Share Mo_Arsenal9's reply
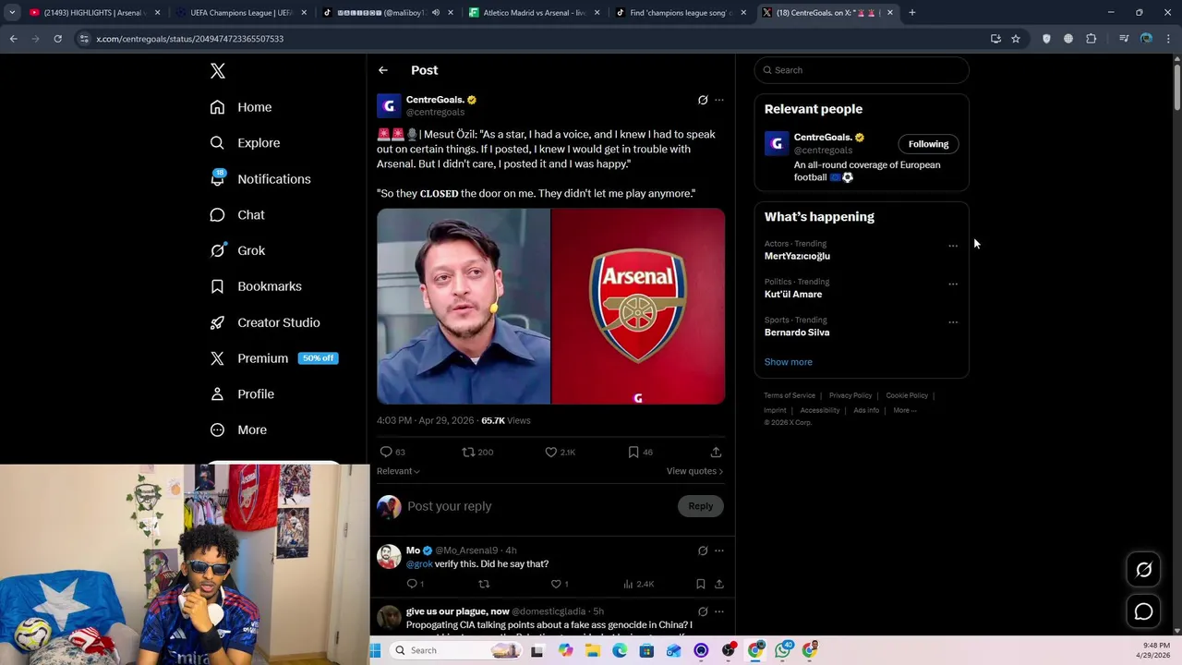Screen dimensions: 1182x665 [x=718, y=584]
